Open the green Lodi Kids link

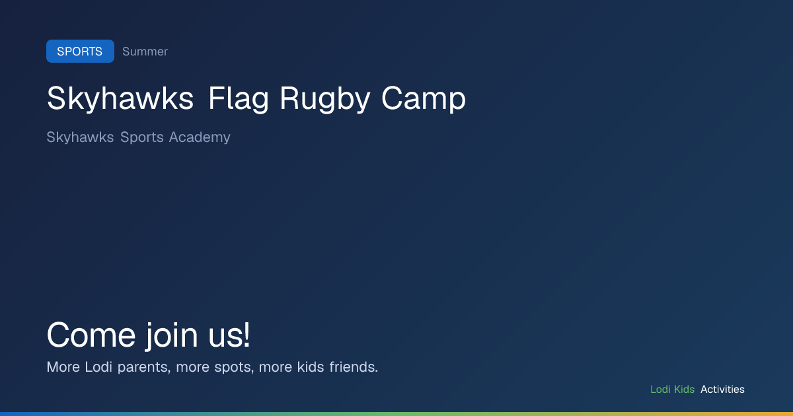pos(672,390)
